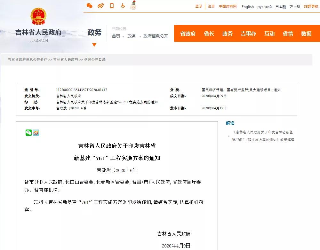Image resolution: width=320 pixels, height=250 pixels.
Task: Select 省政府 in orange navigation bar
Action: point(188,34)
